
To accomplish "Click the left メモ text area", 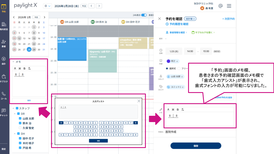I will point(29,84).
